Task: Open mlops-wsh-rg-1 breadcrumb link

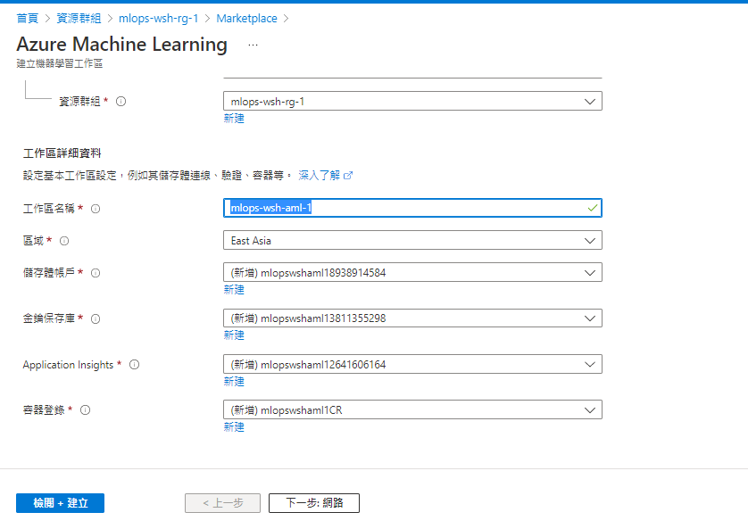Action: coord(158,18)
